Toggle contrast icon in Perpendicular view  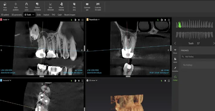point(161,20)
